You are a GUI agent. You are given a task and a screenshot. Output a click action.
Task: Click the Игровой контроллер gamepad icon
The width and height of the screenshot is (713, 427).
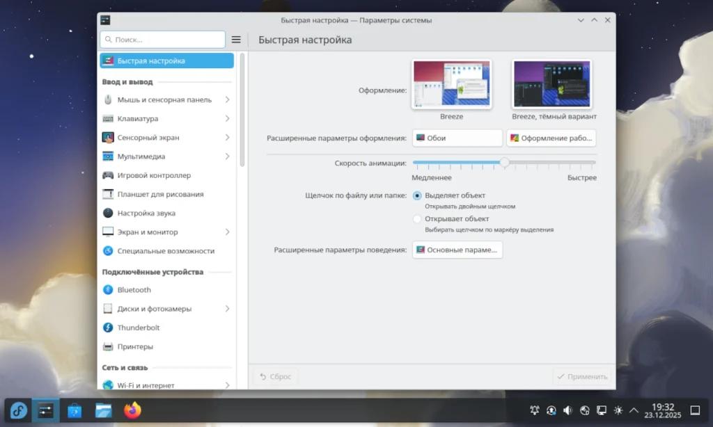point(108,175)
